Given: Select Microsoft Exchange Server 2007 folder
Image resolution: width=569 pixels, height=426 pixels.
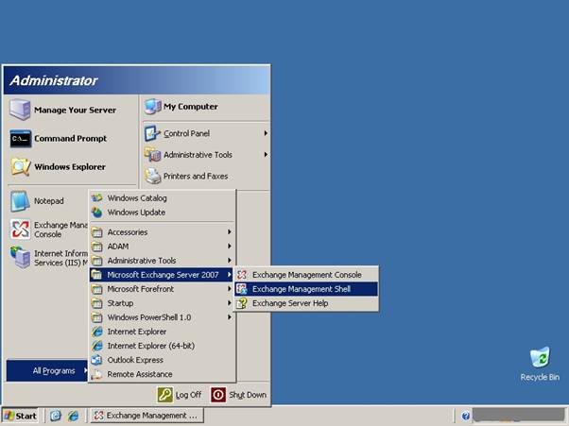Looking at the screenshot, I should tap(162, 275).
